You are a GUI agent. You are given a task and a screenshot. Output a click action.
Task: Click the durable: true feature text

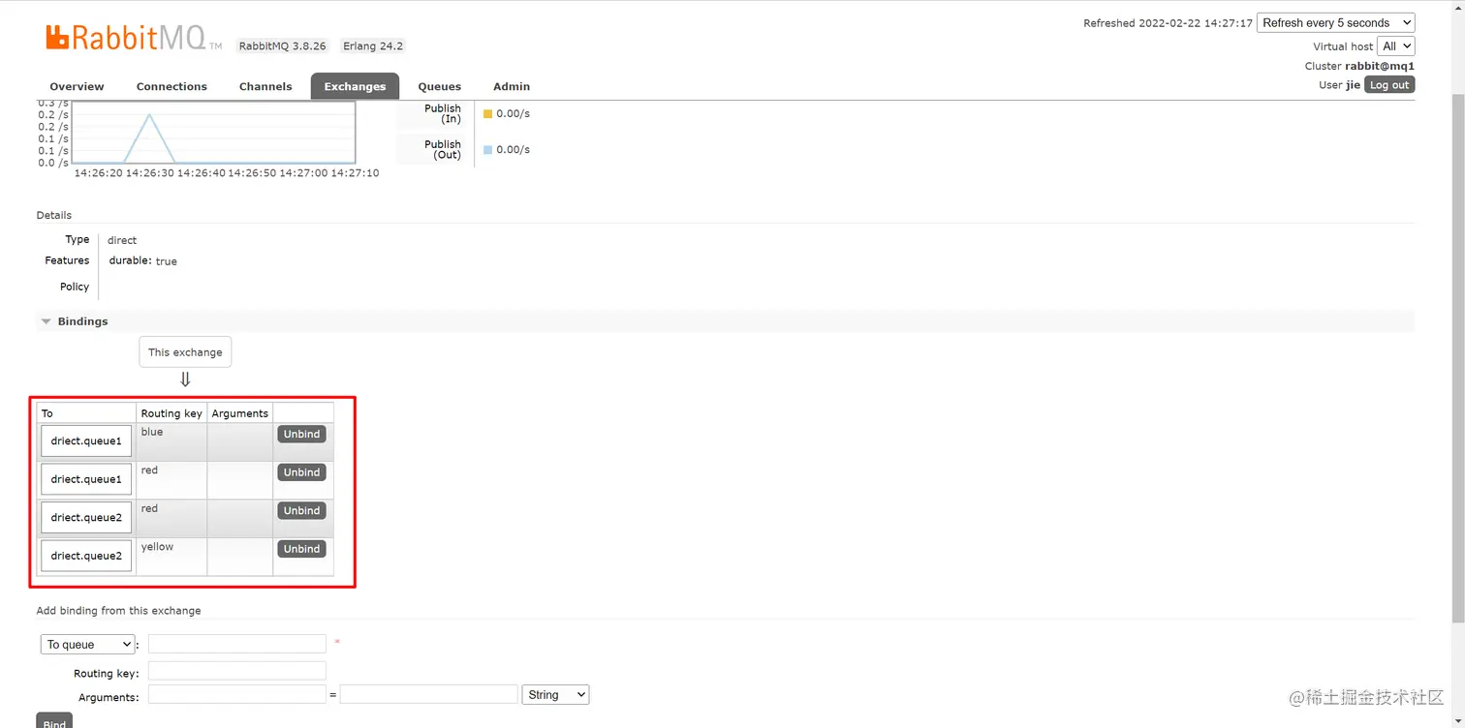[143, 261]
